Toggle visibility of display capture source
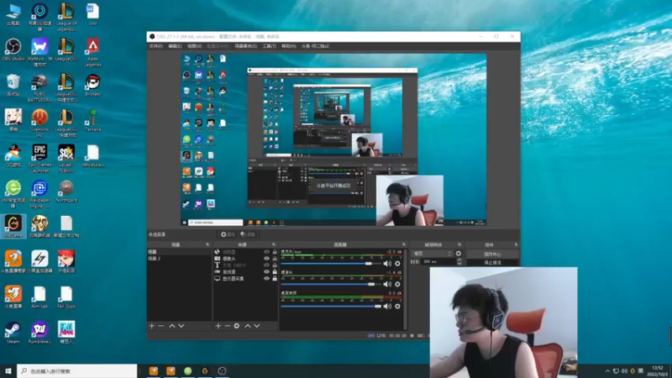Image resolution: width=672 pixels, height=378 pixels. (266, 279)
